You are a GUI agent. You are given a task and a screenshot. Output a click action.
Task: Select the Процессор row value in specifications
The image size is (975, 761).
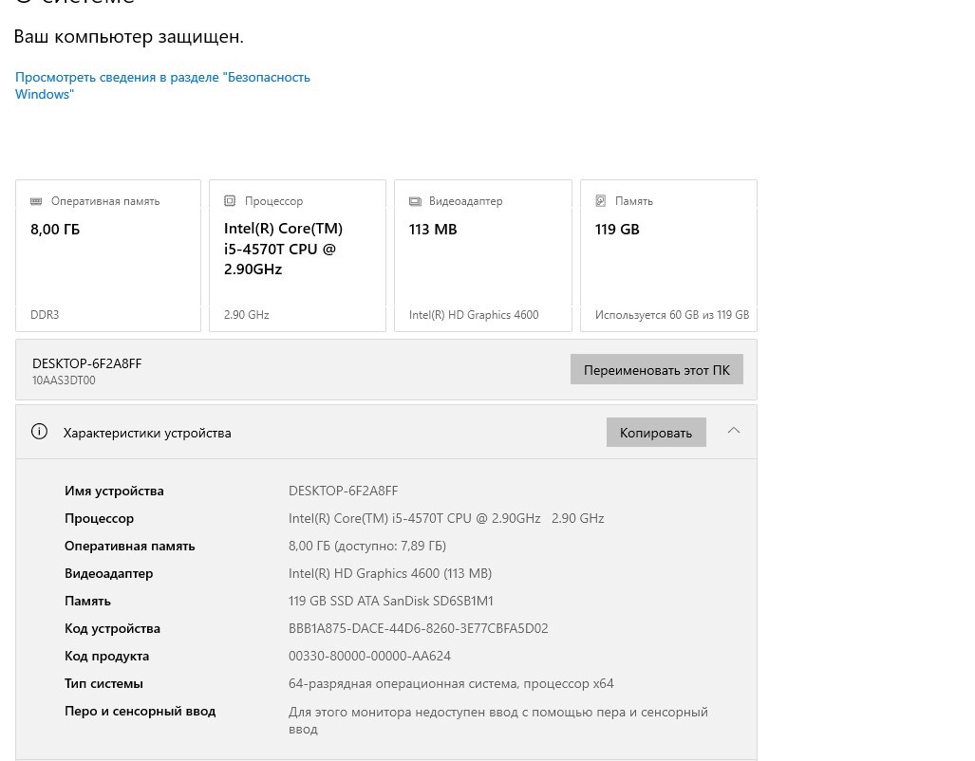(446, 518)
